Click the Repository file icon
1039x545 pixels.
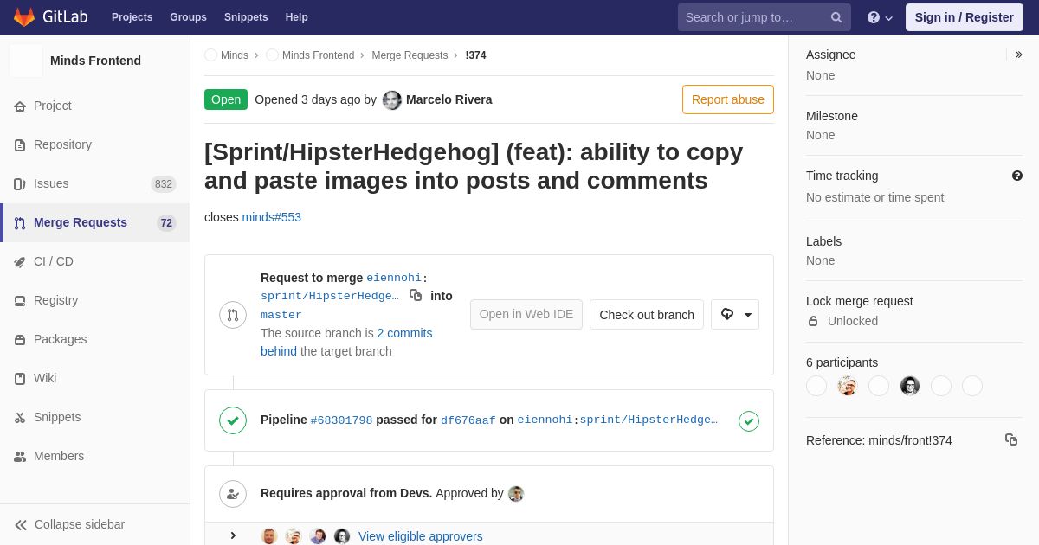click(x=20, y=145)
